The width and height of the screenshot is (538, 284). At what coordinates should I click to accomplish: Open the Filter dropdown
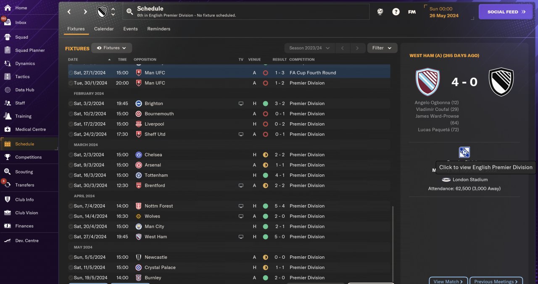pyautogui.click(x=382, y=48)
